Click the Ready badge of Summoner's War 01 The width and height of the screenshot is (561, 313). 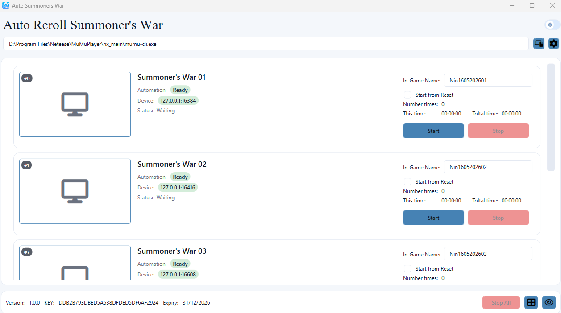(180, 90)
